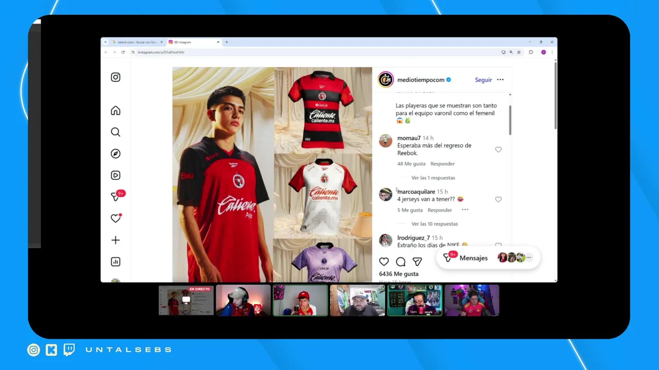Go back in browser
659x370 pixels.
107,52
